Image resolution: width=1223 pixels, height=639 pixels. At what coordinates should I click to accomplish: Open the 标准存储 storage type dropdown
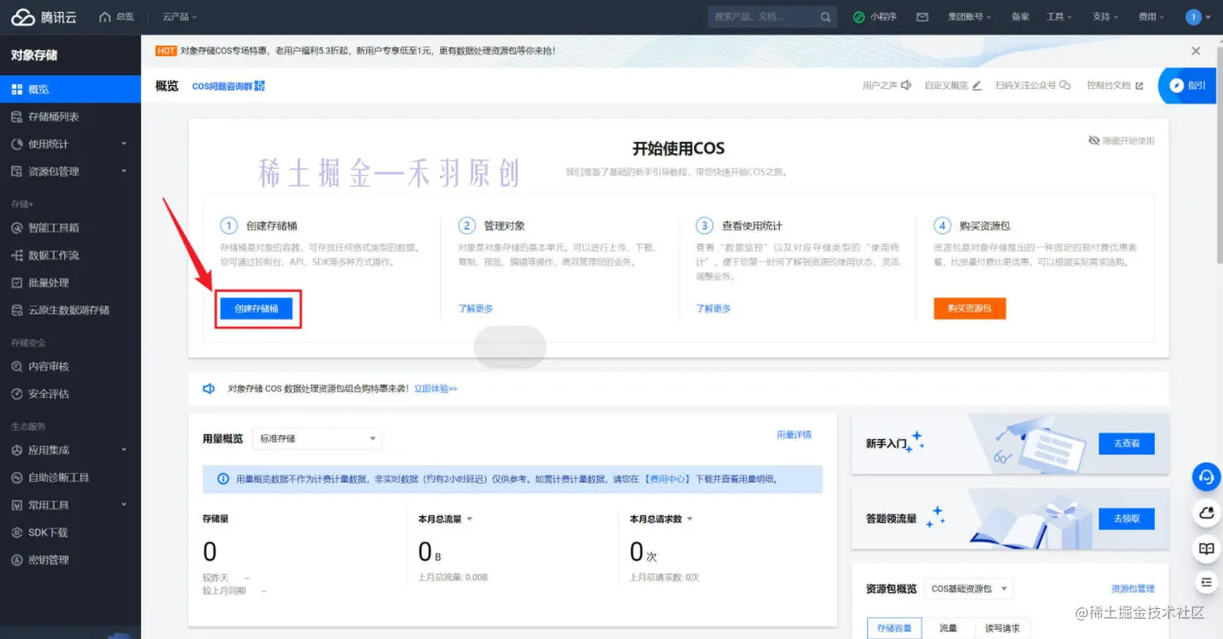click(x=317, y=438)
